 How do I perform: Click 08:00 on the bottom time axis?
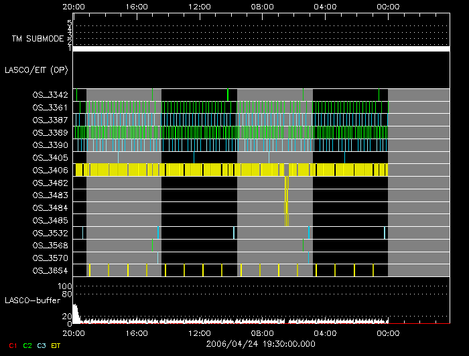coord(261,333)
